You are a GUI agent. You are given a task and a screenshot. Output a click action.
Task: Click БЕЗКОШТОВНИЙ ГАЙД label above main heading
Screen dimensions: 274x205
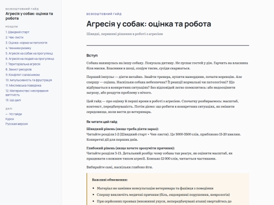(104, 14)
